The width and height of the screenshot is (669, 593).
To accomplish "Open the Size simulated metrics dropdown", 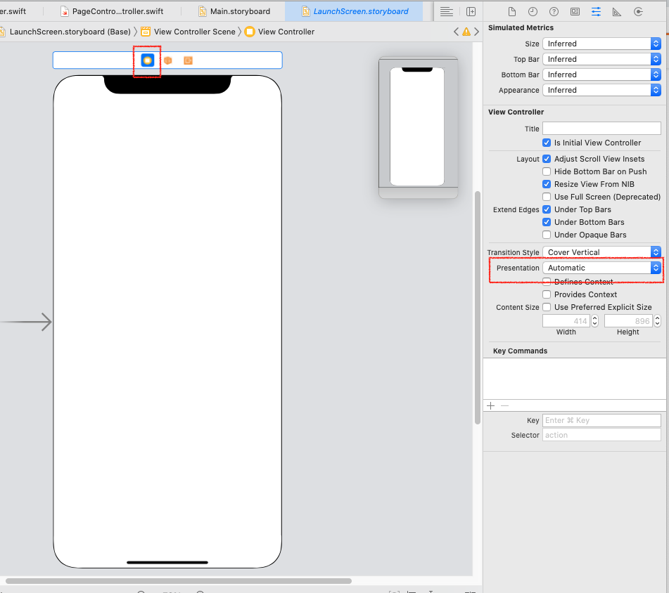I will click(601, 44).
